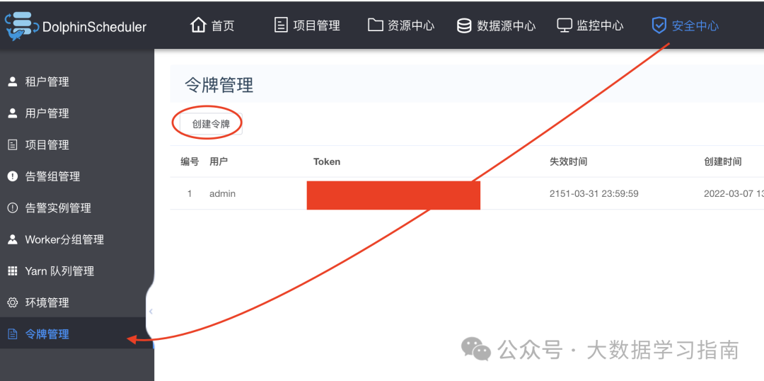Click the 失效时间 column header
764x381 pixels.
coord(569,161)
